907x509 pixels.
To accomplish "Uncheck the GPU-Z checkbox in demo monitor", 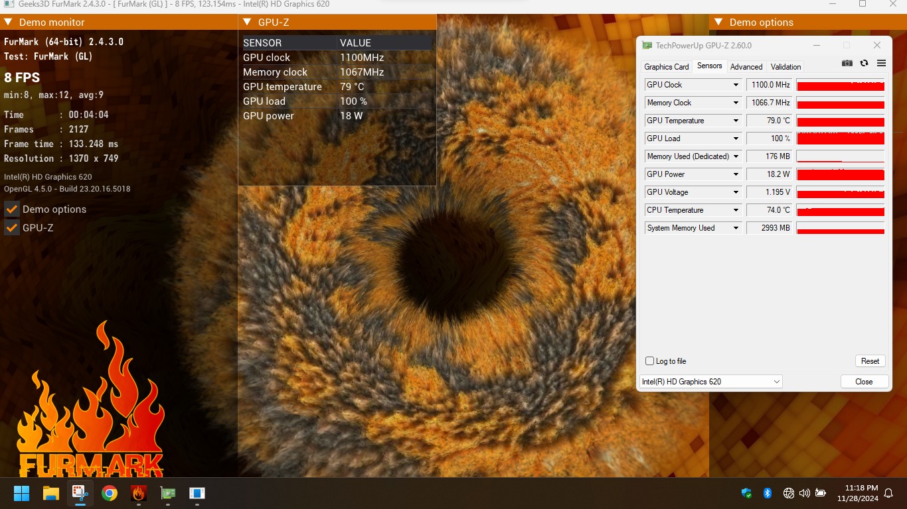I will tap(11, 228).
